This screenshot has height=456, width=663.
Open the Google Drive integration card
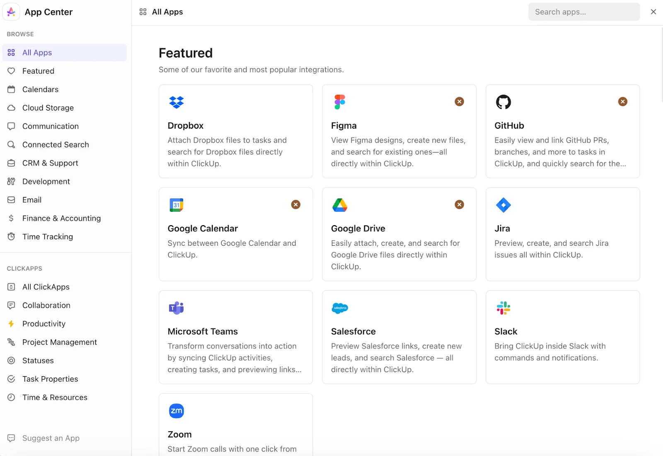coord(399,234)
